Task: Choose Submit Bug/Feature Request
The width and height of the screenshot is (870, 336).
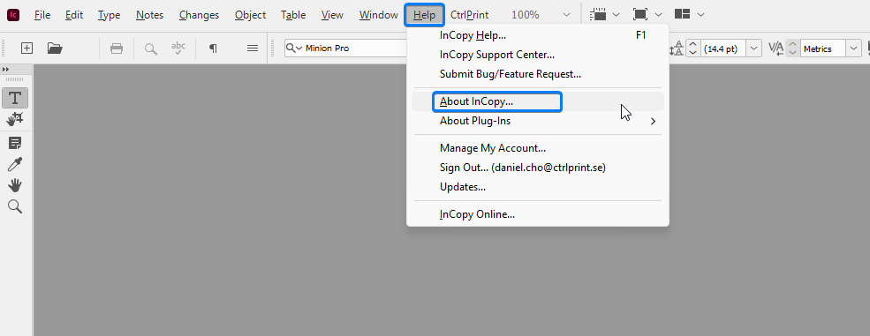Action: 538,73
